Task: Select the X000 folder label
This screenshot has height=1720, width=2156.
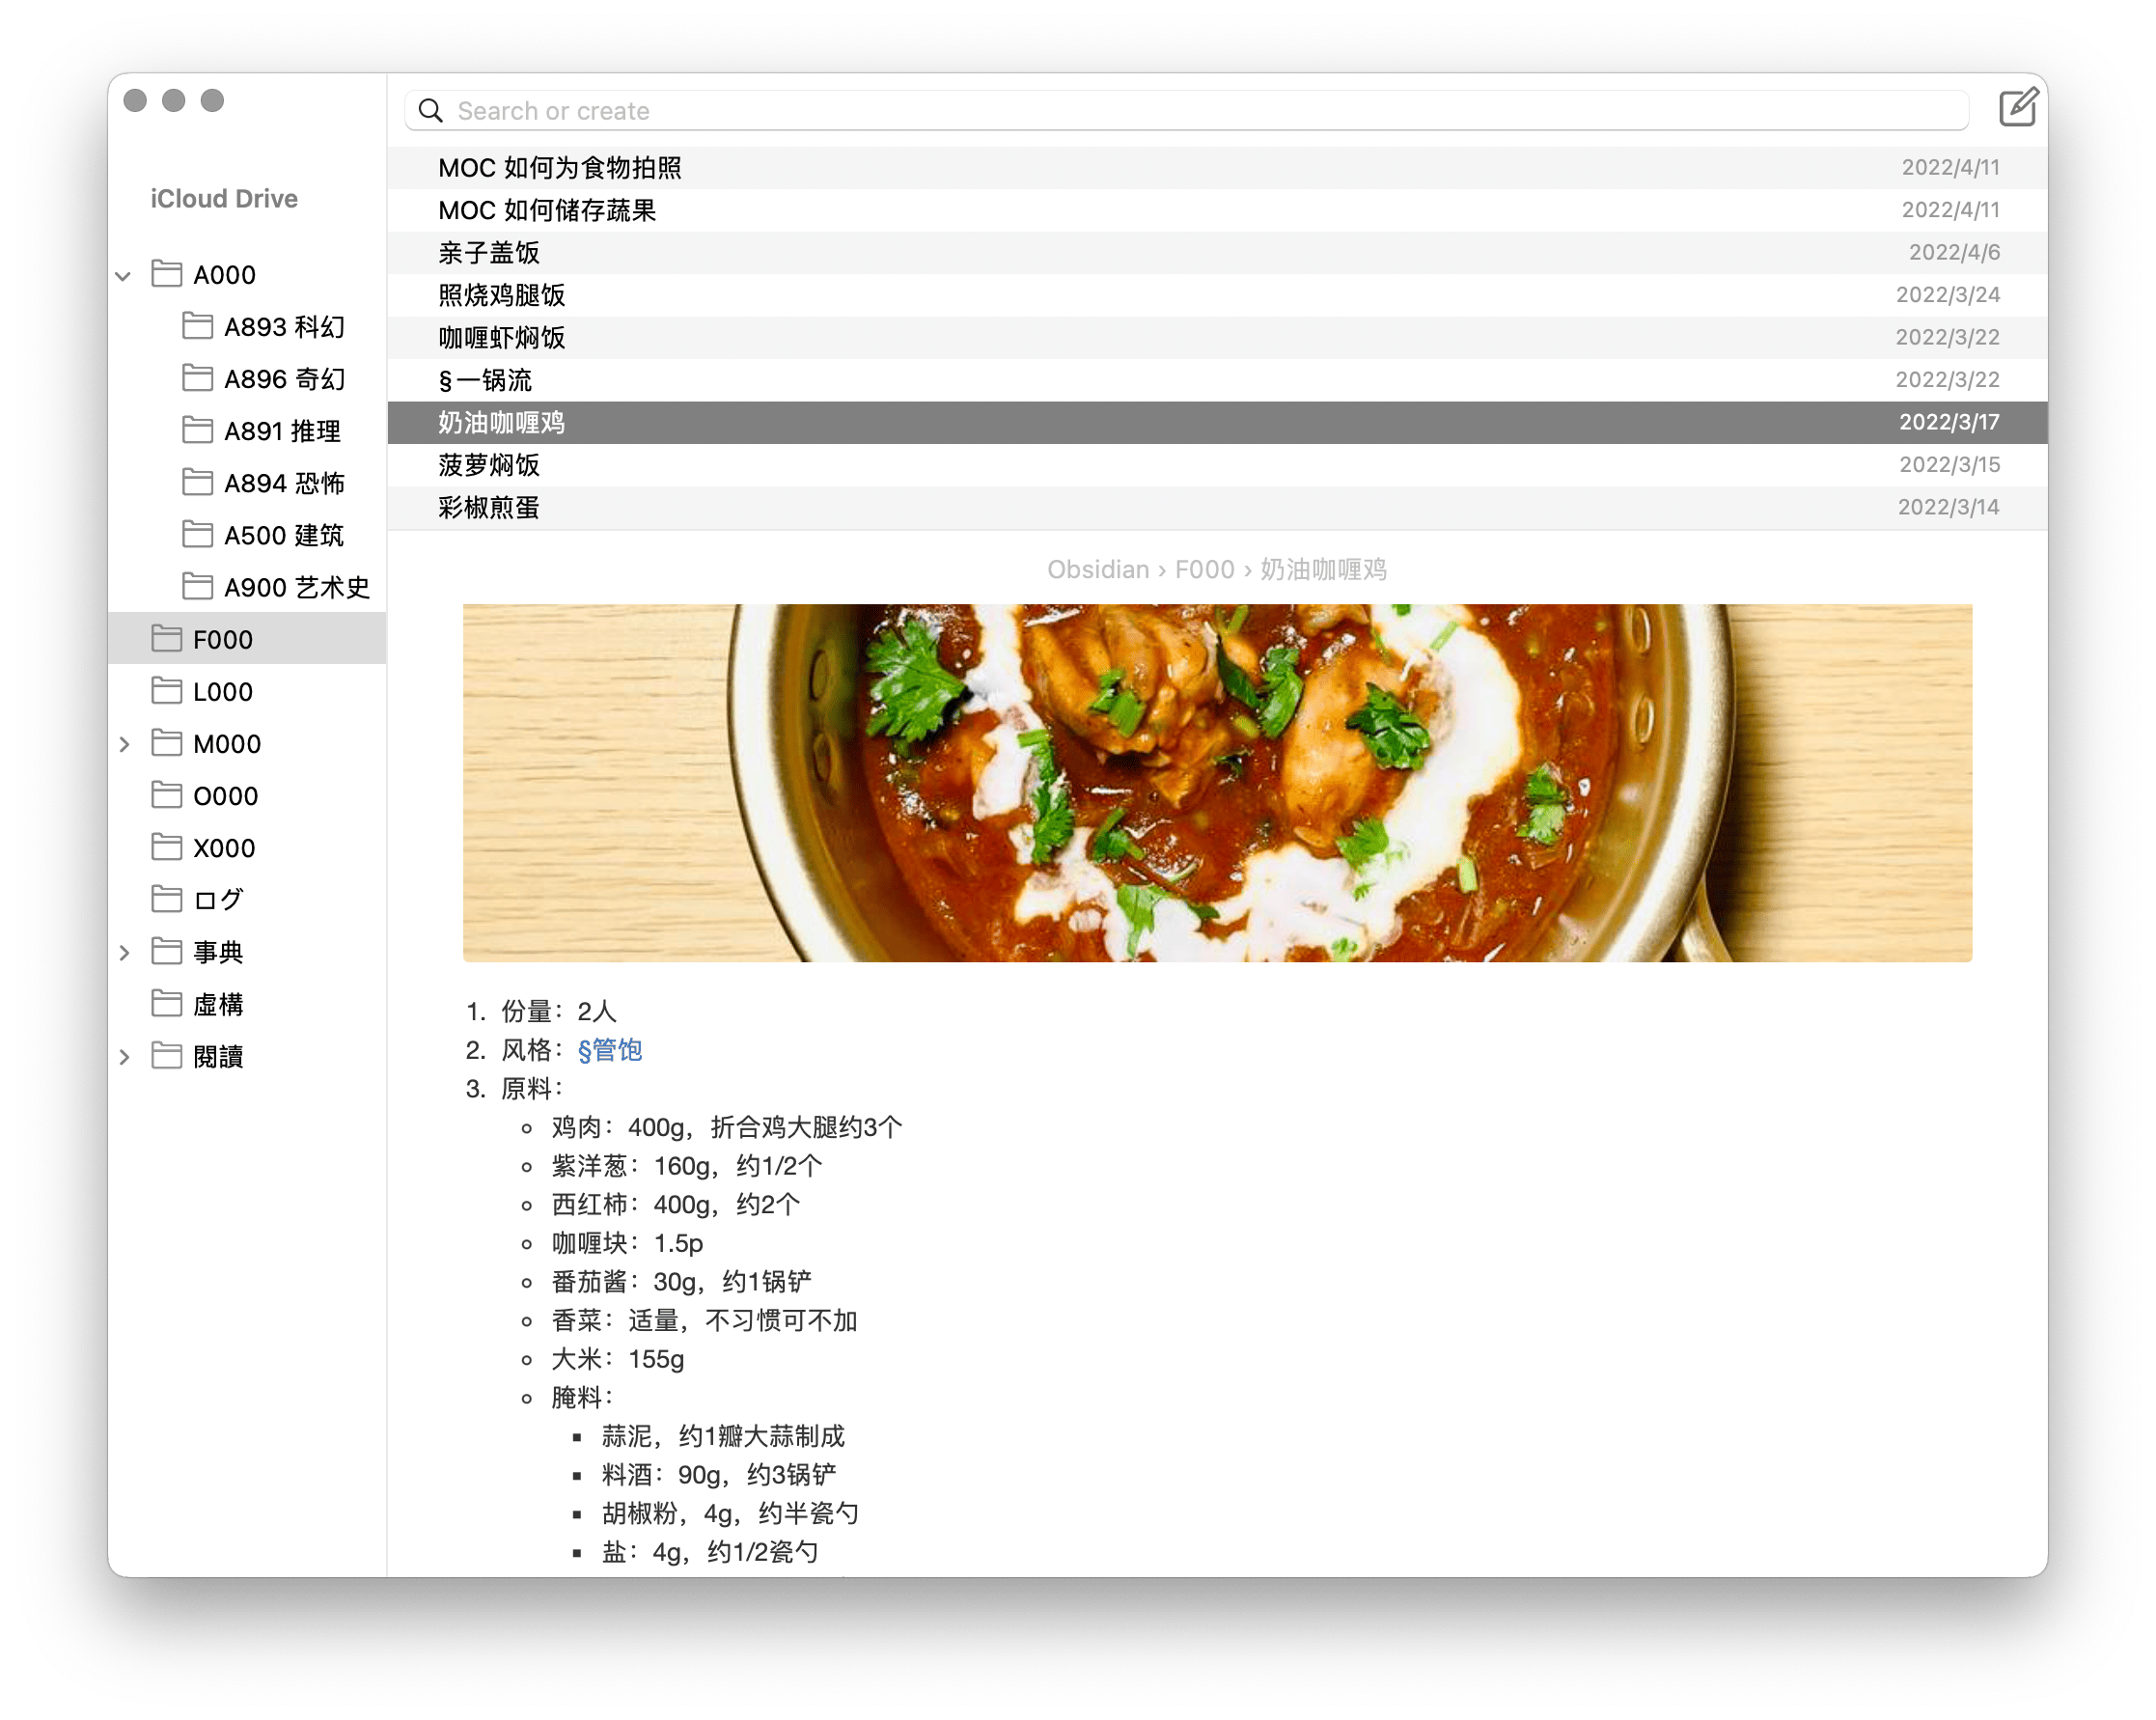Action: 224,848
